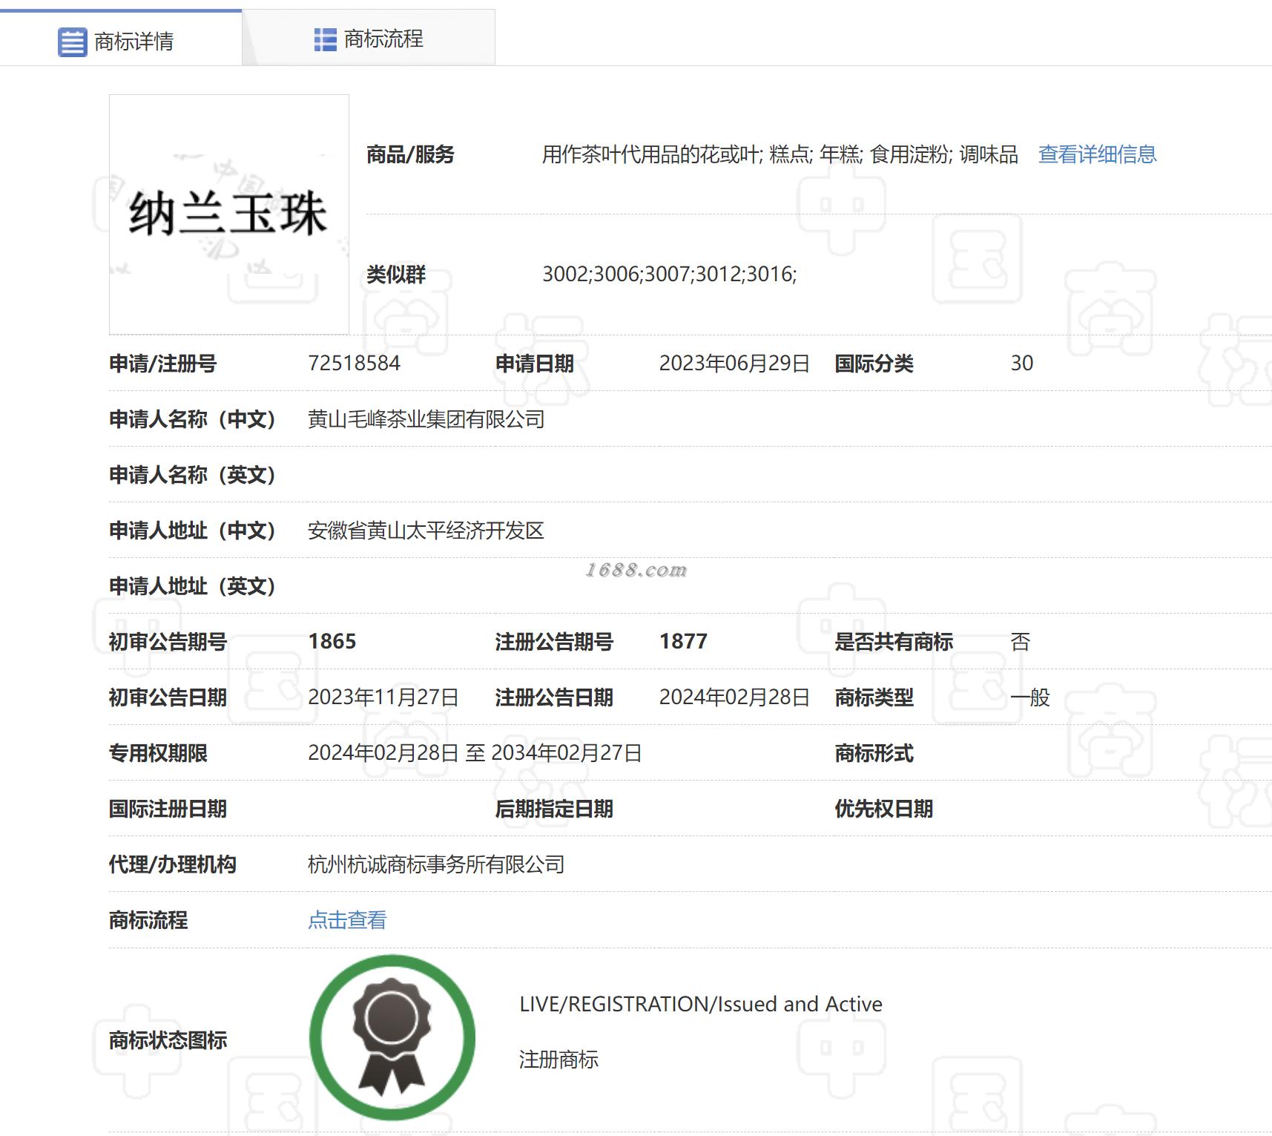Click the 专用权期限 label
The height and width of the screenshot is (1136, 1272).
tap(158, 753)
